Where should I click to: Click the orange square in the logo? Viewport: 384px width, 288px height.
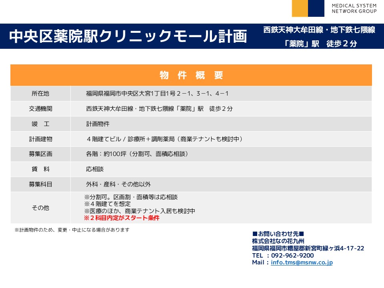300,8
